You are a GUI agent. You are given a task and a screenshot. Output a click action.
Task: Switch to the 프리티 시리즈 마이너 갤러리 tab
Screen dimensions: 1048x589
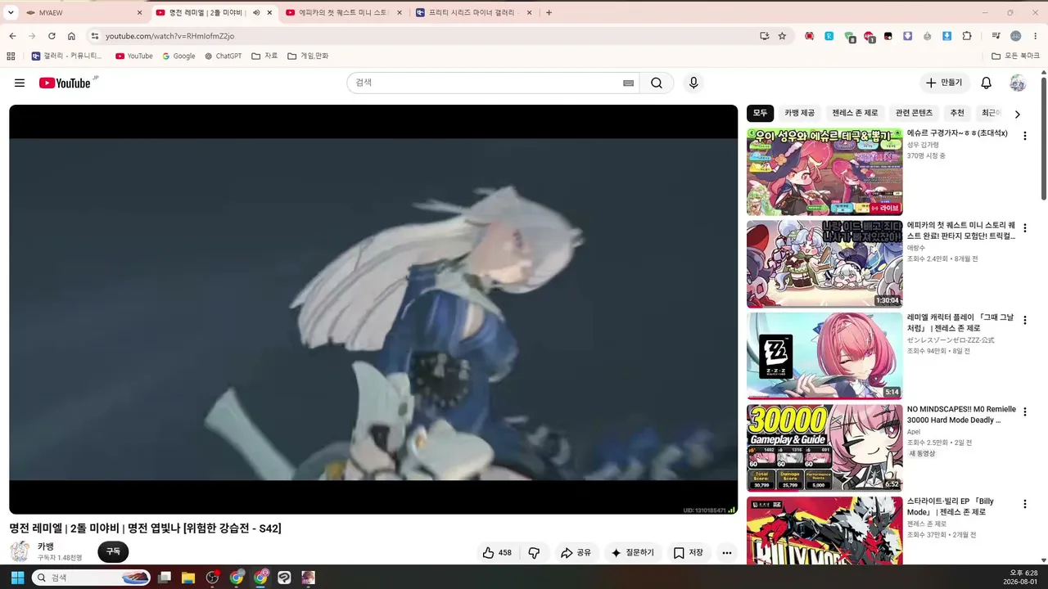click(x=473, y=12)
